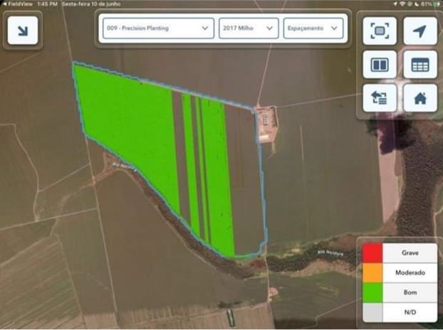The height and width of the screenshot is (330, 443).
Task: Select the Grave legend label
Action: click(x=410, y=252)
